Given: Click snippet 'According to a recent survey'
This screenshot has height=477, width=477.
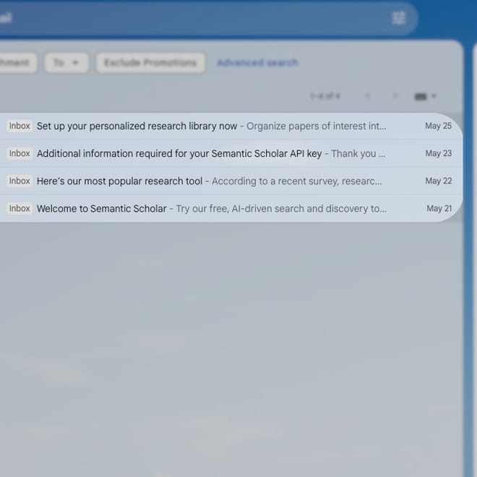Looking at the screenshot, I should click(x=275, y=181).
